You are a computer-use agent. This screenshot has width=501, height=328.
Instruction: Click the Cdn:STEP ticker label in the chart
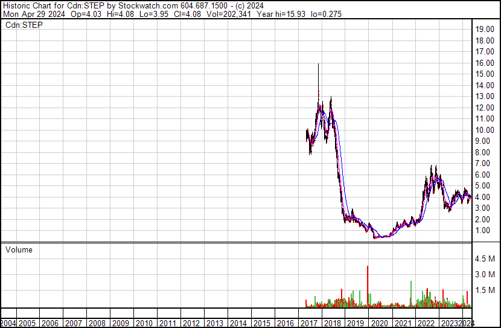tap(23, 25)
